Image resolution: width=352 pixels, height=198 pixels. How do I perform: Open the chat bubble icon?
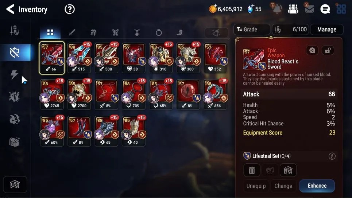click(325, 9)
